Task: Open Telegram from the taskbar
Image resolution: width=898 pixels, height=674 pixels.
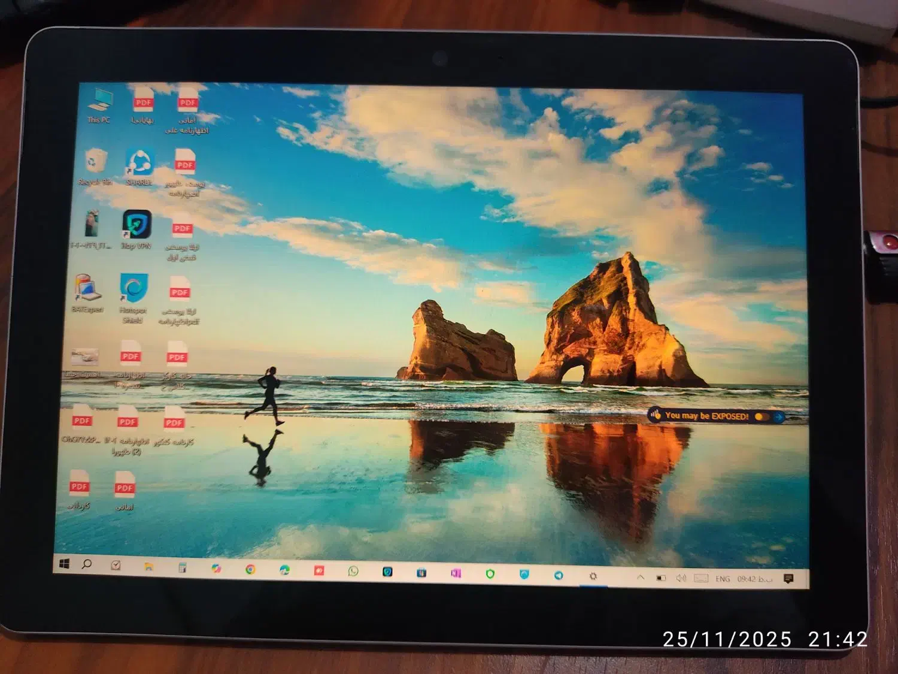Action: [x=558, y=575]
